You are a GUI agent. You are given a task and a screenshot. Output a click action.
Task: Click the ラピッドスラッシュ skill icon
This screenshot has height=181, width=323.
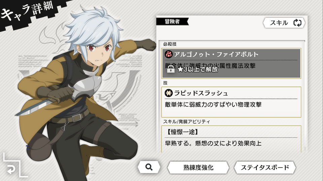click(169, 93)
